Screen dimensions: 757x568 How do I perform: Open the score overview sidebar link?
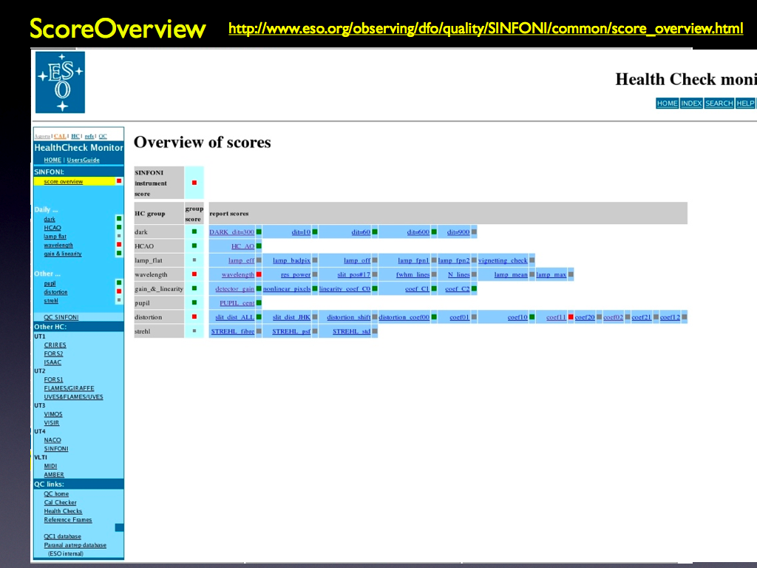[x=63, y=181]
